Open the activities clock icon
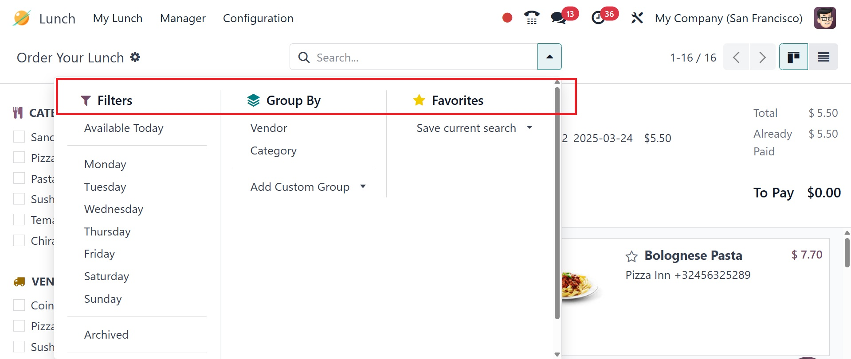Viewport: 851px width, 359px height. 598,18
